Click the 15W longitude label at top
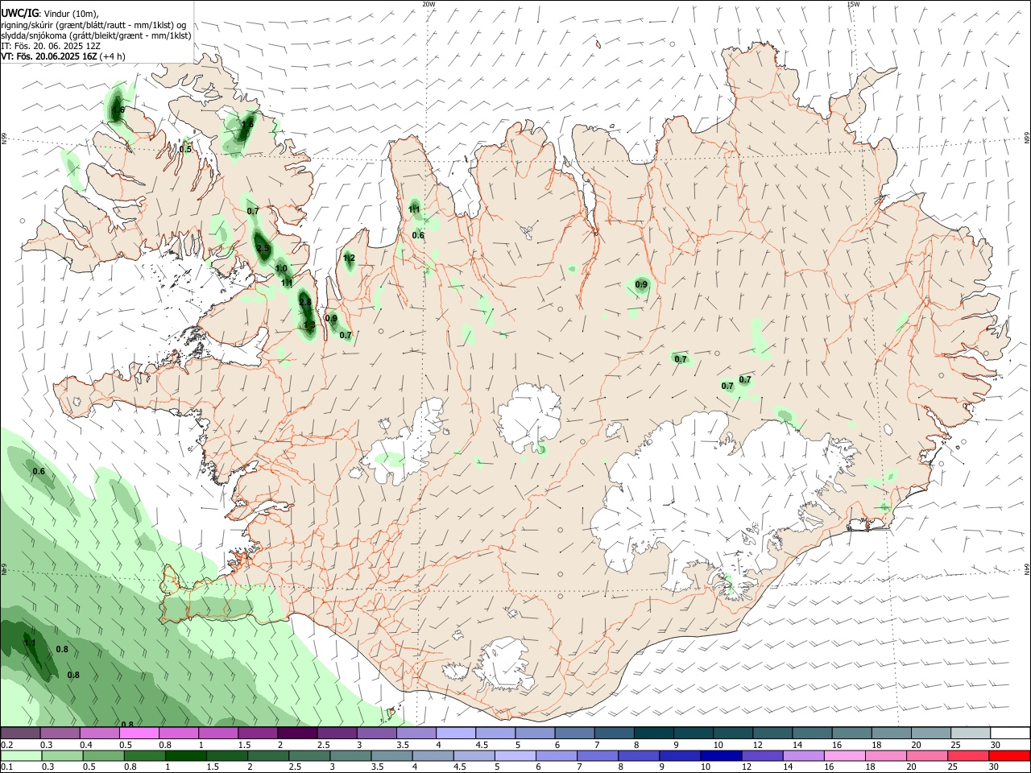 point(853,4)
